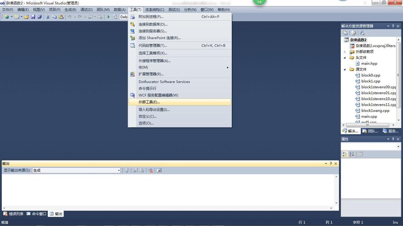Select 外部工具(E)... menu item
Viewport: 403px width, 226px height.
point(180,102)
